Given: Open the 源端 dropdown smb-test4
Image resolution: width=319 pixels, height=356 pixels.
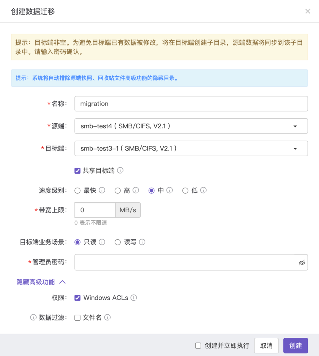Looking at the screenshot, I should click(191, 126).
